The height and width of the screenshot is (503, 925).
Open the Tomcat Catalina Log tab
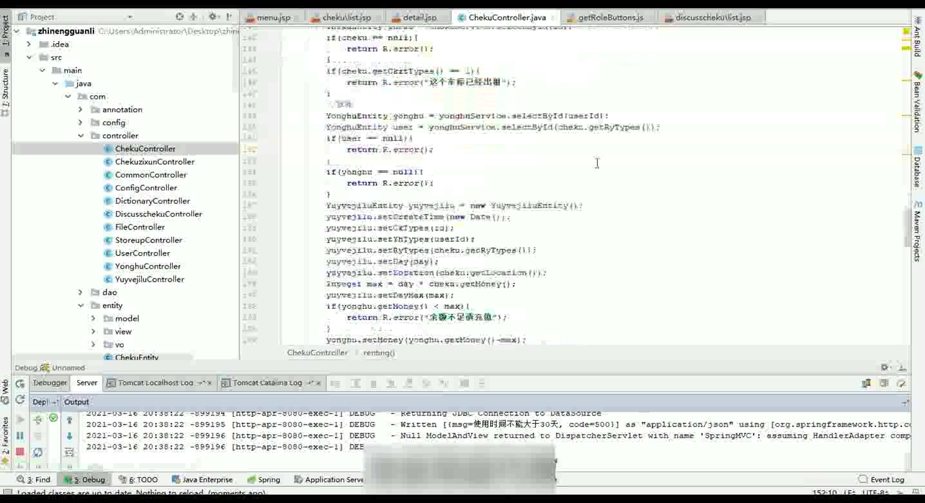click(267, 383)
